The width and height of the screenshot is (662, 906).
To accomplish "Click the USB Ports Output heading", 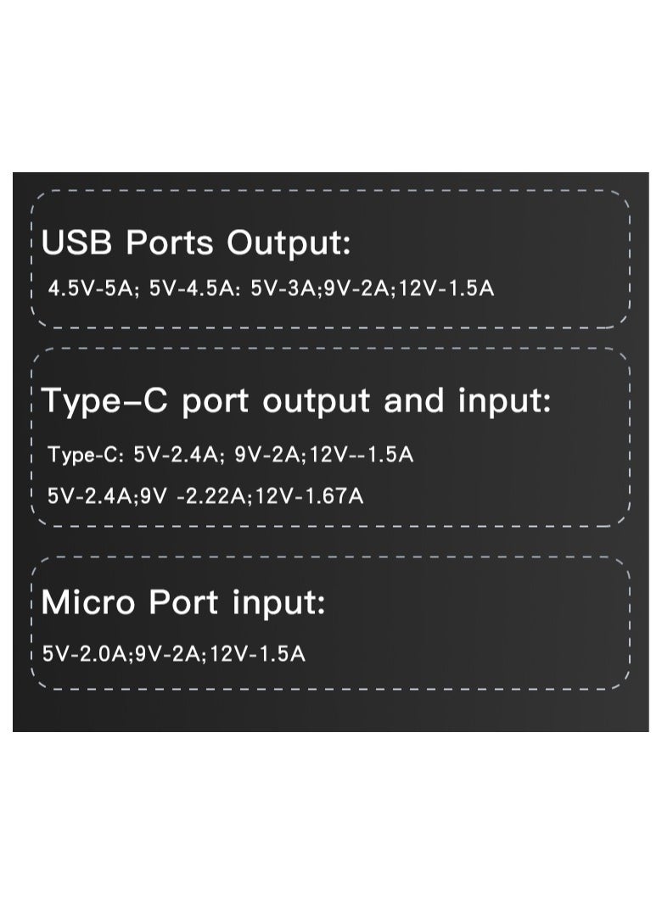I will [196, 242].
